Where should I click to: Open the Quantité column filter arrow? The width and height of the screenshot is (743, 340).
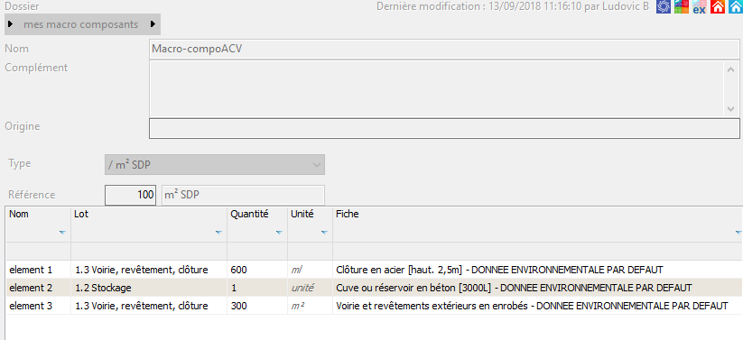point(279,233)
